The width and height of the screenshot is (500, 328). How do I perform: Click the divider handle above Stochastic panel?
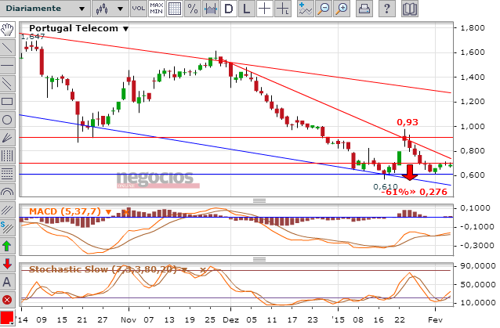tap(259, 259)
